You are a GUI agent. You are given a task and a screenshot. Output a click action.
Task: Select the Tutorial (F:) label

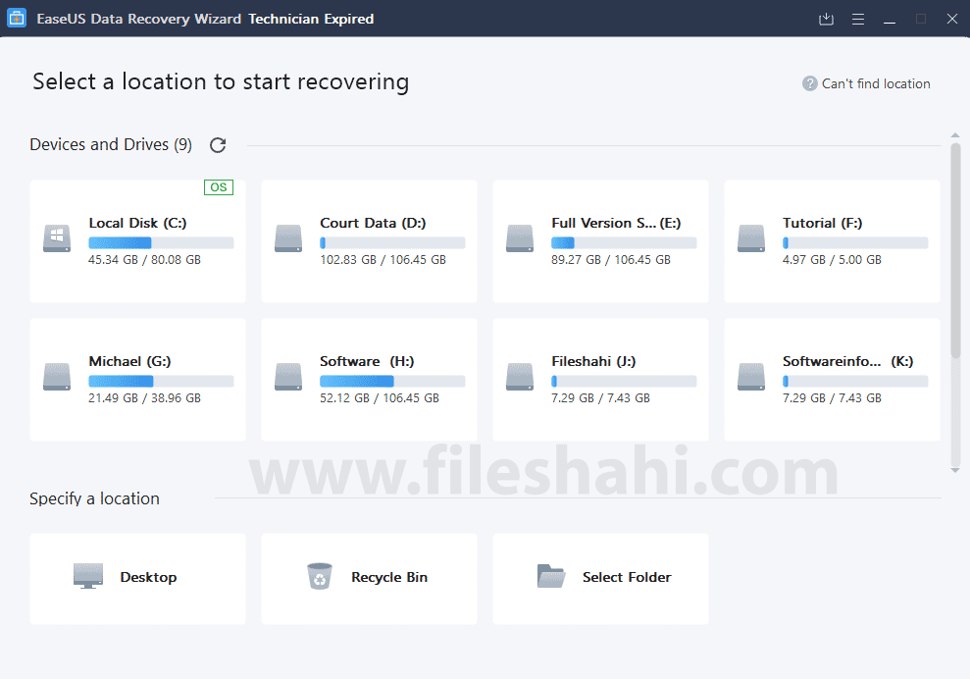coord(822,223)
